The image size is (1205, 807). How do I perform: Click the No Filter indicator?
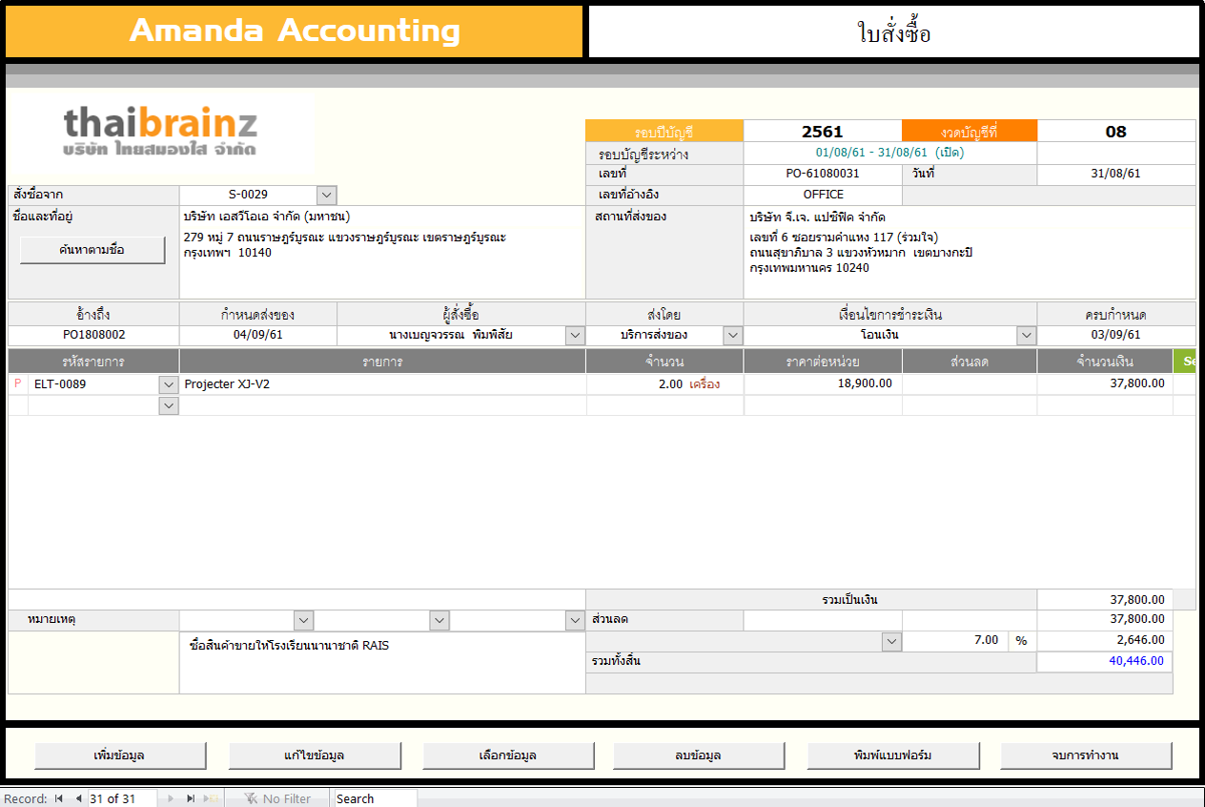[x=277, y=798]
